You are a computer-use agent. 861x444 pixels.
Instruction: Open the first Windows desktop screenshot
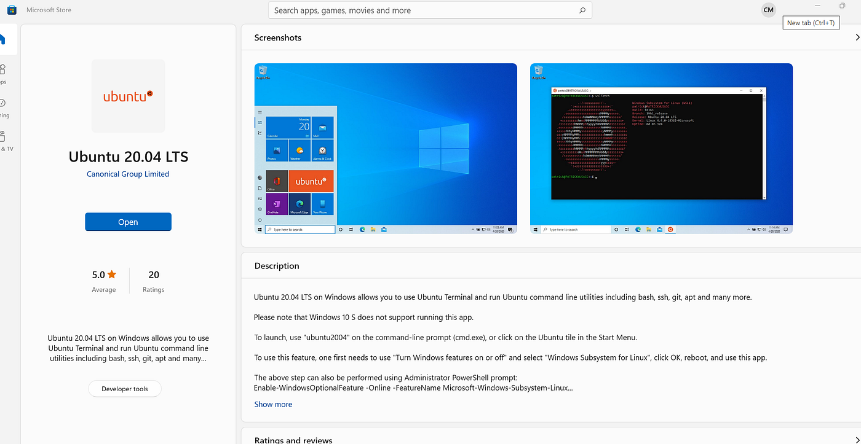coord(385,148)
